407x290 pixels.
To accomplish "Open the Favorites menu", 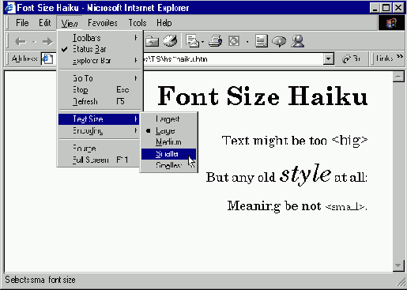I will pyautogui.click(x=103, y=23).
